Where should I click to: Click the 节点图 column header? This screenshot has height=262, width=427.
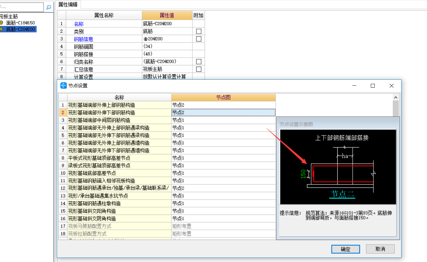click(x=223, y=98)
